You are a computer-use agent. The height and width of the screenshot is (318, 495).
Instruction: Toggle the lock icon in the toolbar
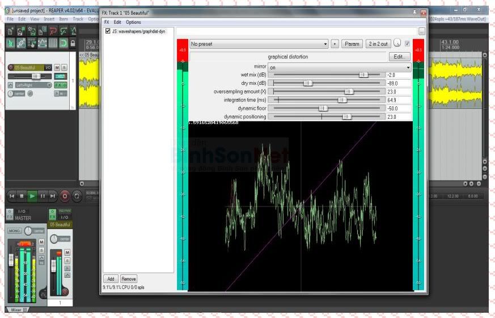point(73,43)
